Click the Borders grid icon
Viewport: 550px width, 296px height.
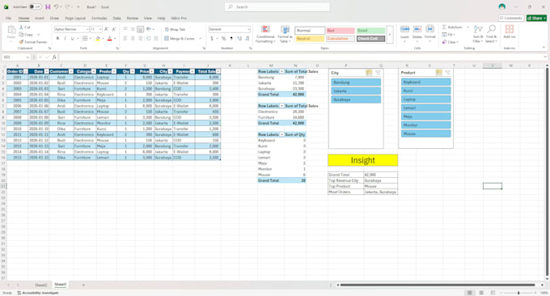tap(85, 38)
